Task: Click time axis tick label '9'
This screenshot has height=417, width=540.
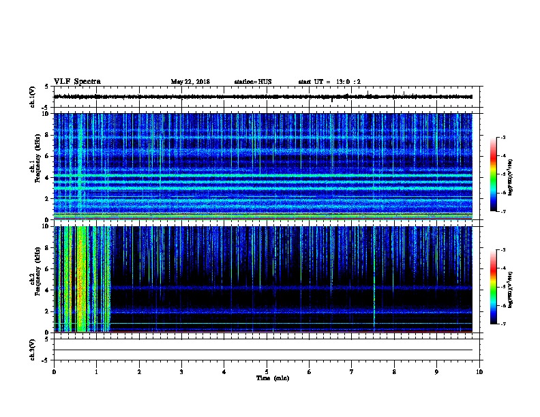Action: click(x=436, y=371)
